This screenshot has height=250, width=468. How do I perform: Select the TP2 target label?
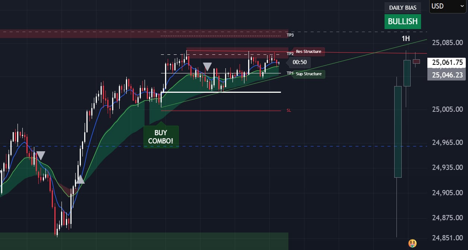[x=290, y=54]
